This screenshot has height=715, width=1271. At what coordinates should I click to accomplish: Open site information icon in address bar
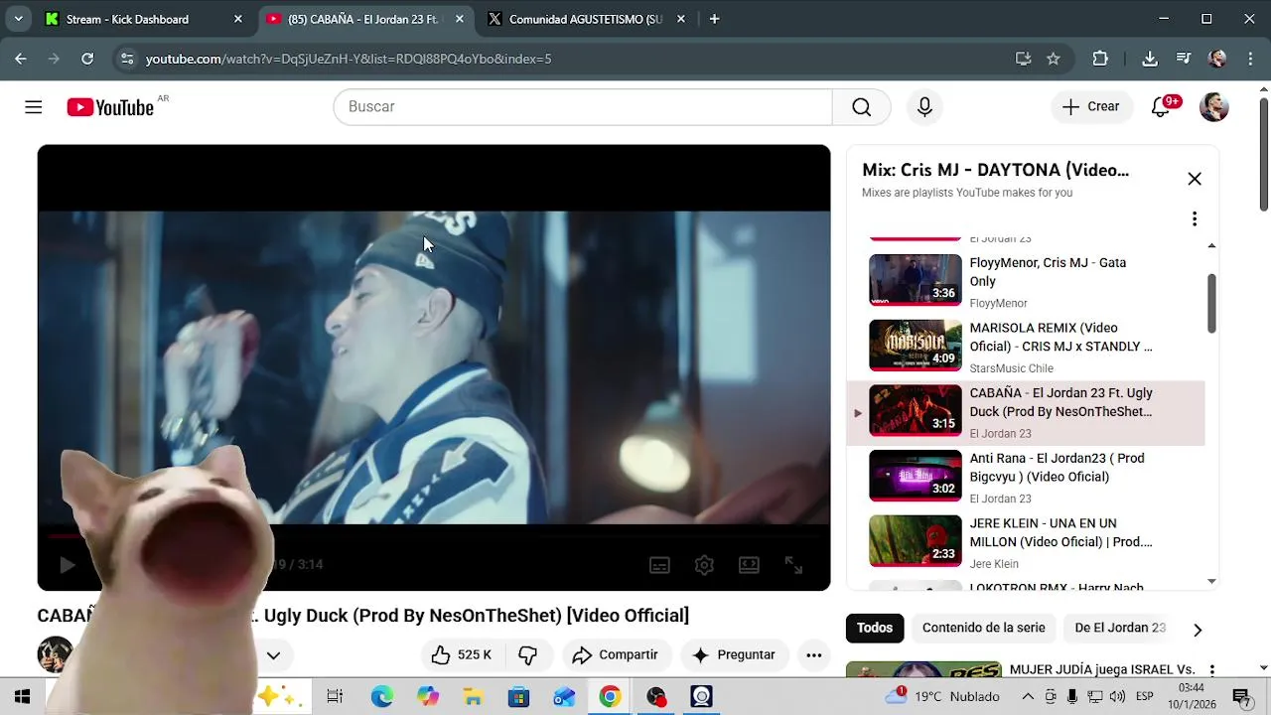[x=126, y=59]
